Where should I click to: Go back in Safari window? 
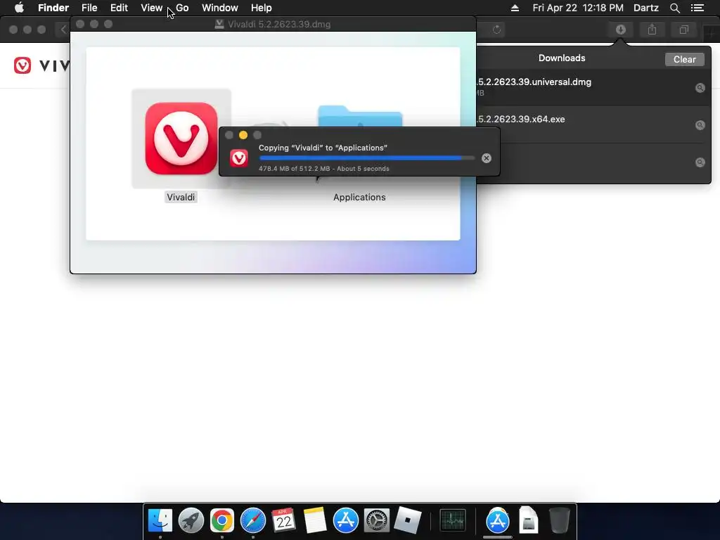point(63,30)
